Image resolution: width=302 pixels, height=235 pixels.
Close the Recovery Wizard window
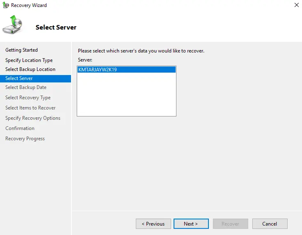[296, 5]
